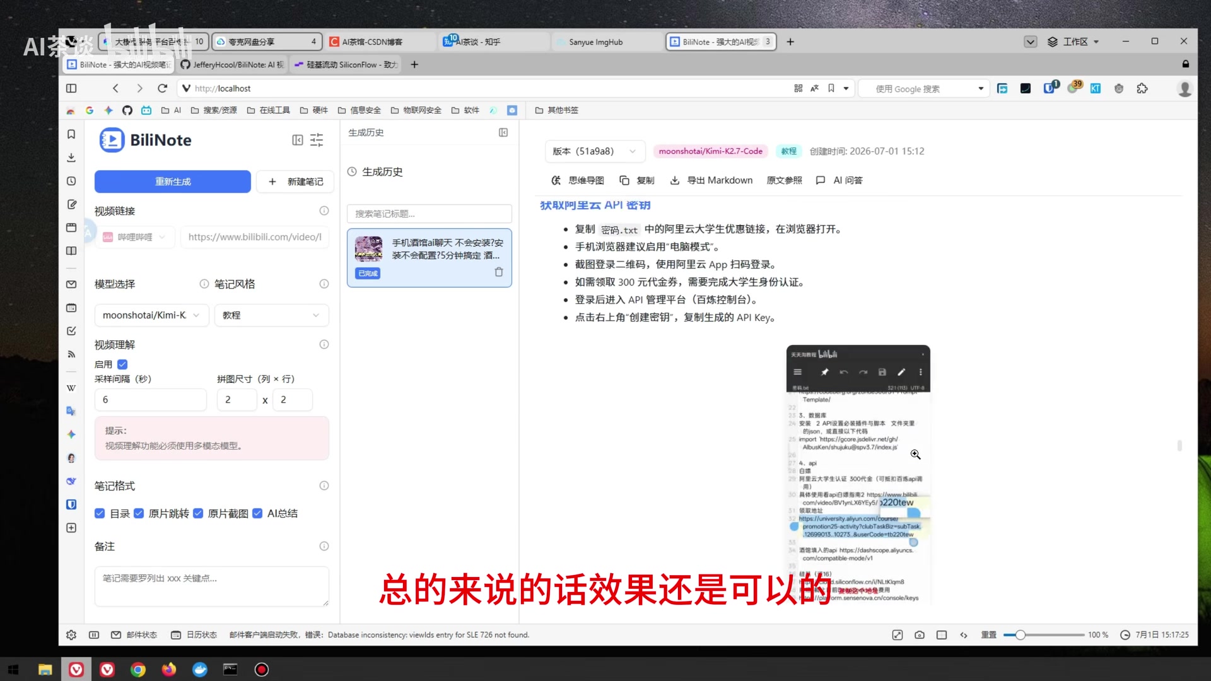The image size is (1211, 681).
Task: Uncheck the 原片截图 note format option
Action: [198, 513]
